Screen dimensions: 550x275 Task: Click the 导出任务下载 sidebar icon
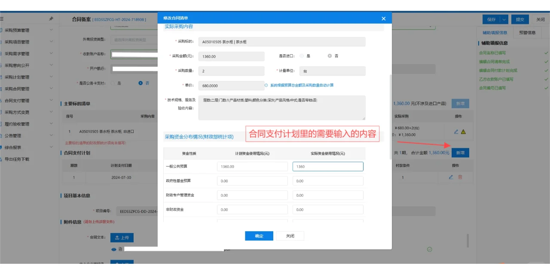[x=2, y=159]
